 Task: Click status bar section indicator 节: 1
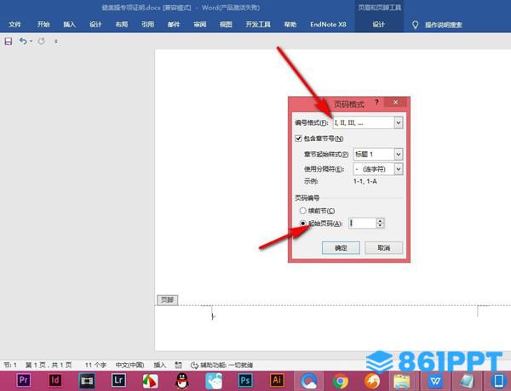10,365
